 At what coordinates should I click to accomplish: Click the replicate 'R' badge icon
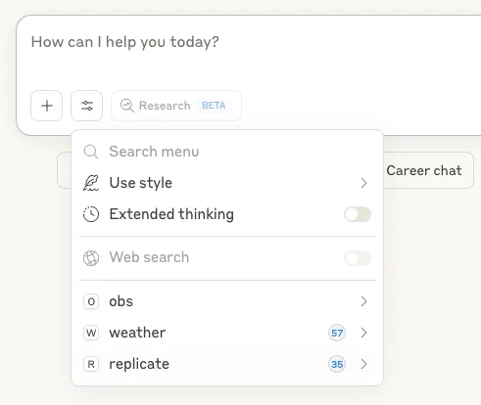click(91, 364)
